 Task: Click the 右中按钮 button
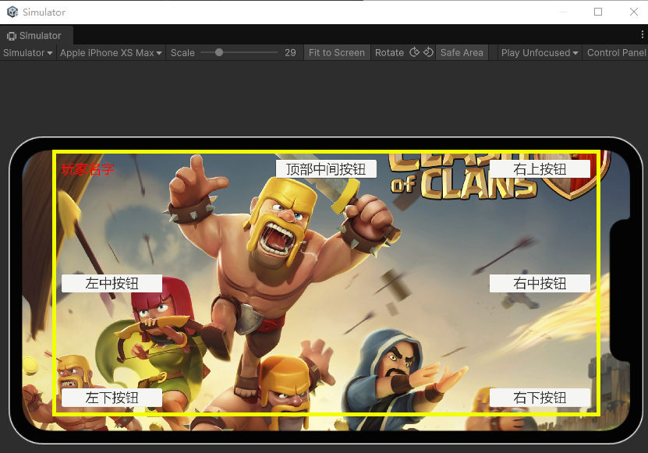click(540, 284)
